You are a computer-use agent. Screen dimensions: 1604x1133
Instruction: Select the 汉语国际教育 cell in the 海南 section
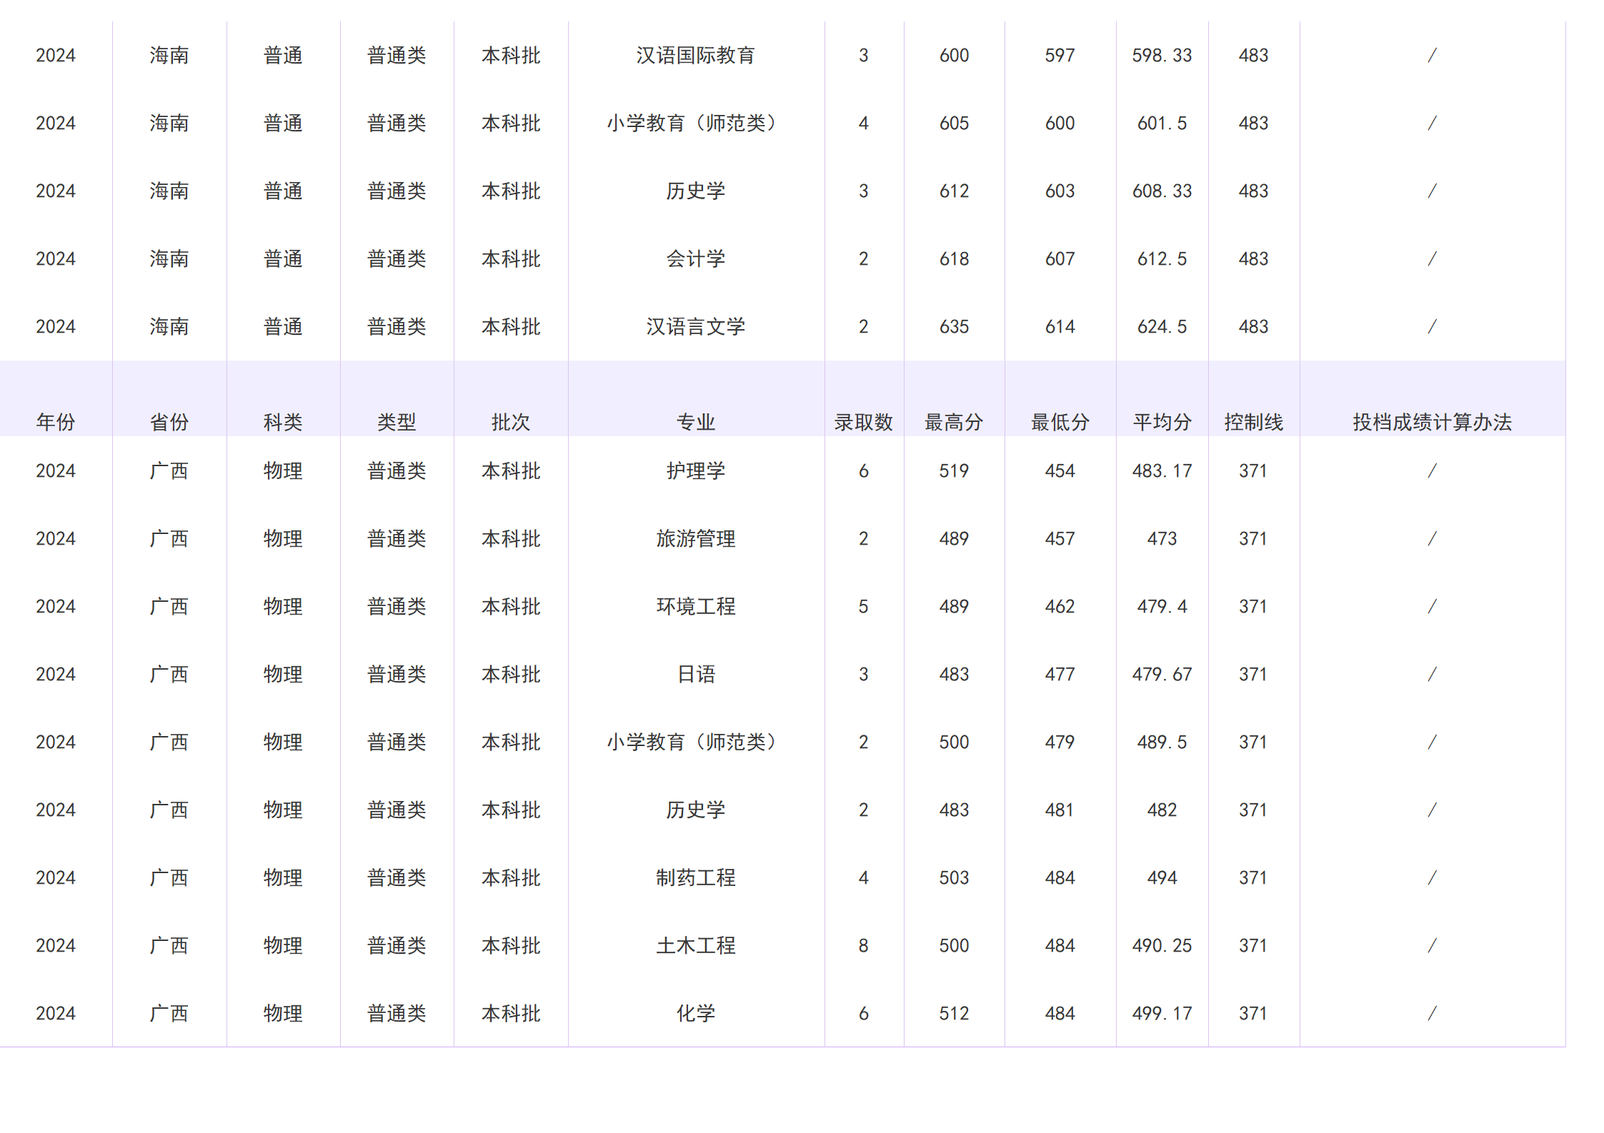click(x=697, y=55)
